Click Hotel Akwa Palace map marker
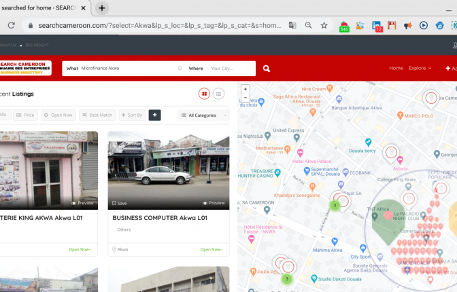This screenshot has height=292, width=457. tap(300, 153)
